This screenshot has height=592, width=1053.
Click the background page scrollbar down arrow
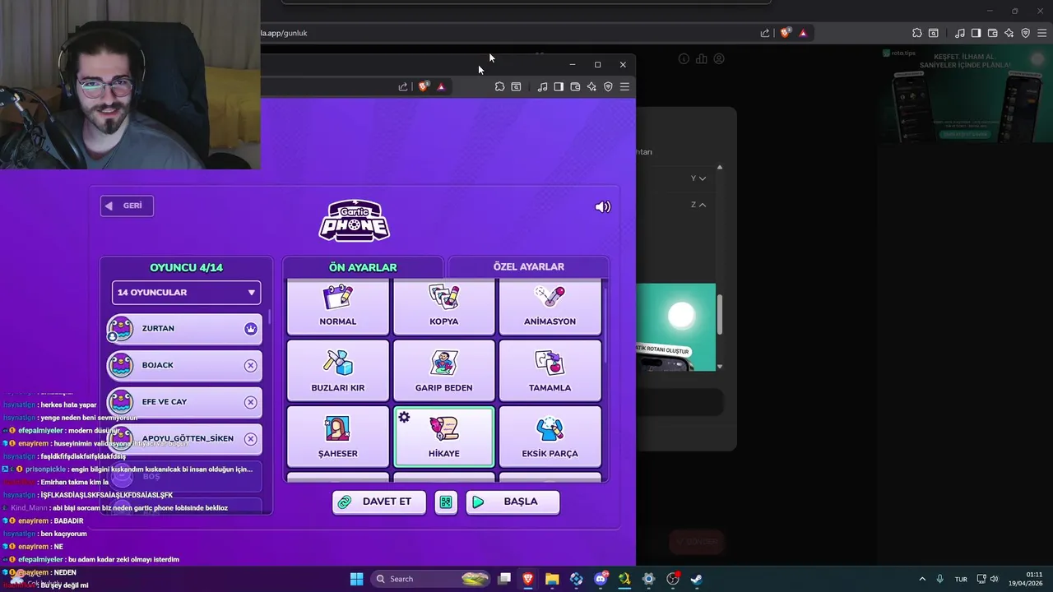pyautogui.click(x=720, y=367)
